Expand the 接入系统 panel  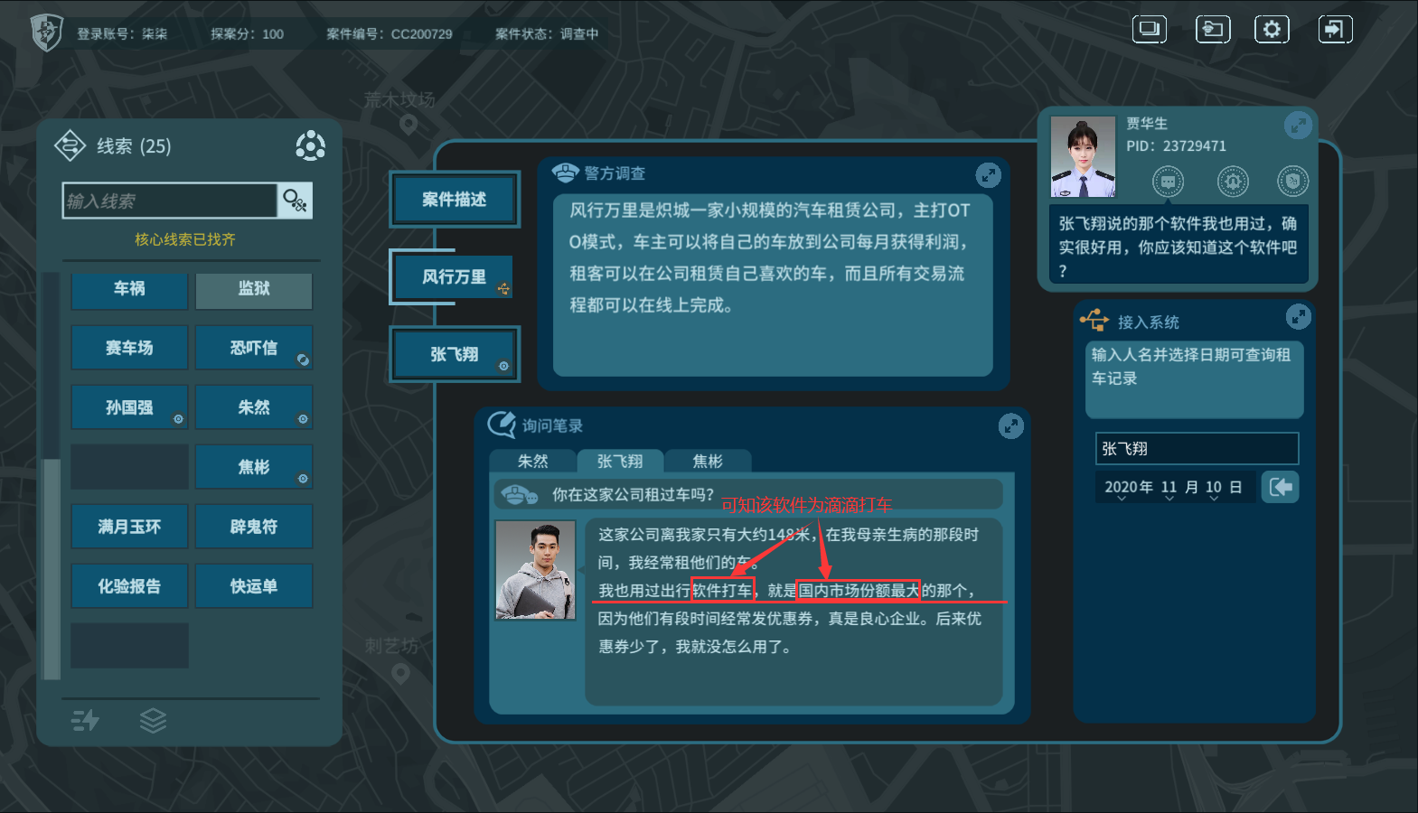point(1298,316)
